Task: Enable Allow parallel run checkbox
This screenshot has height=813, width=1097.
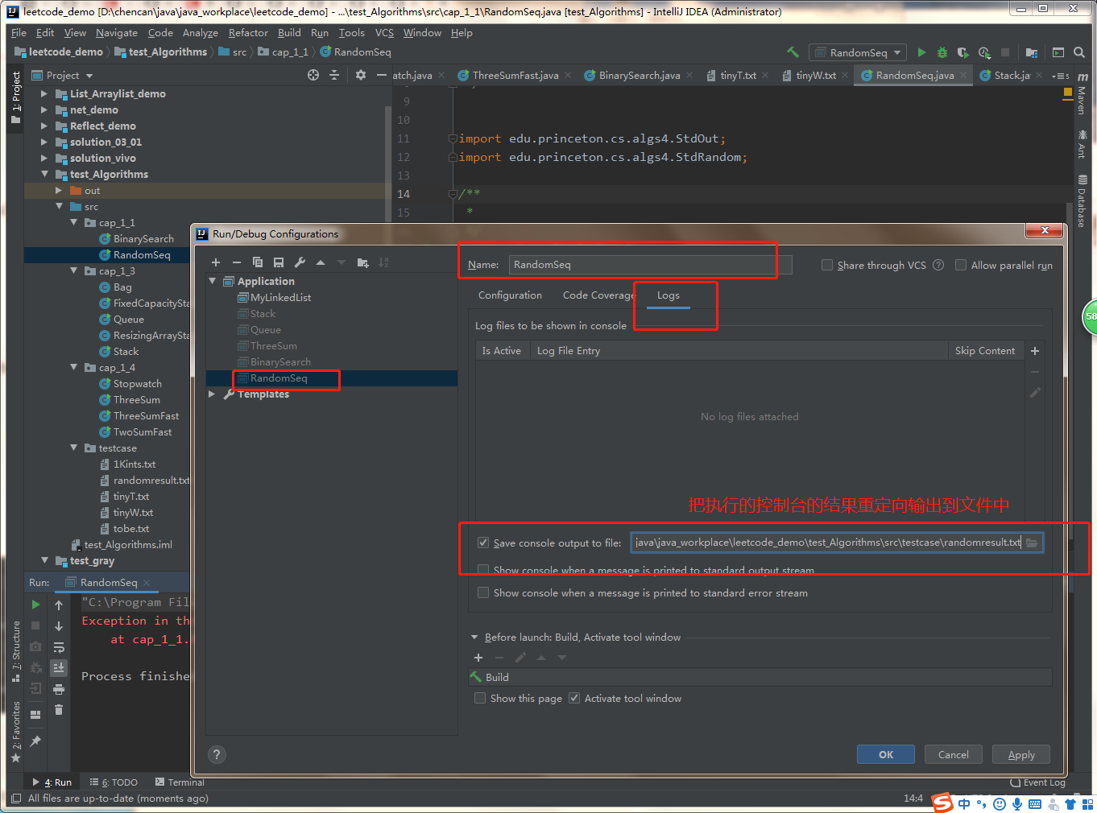Action: click(x=961, y=265)
